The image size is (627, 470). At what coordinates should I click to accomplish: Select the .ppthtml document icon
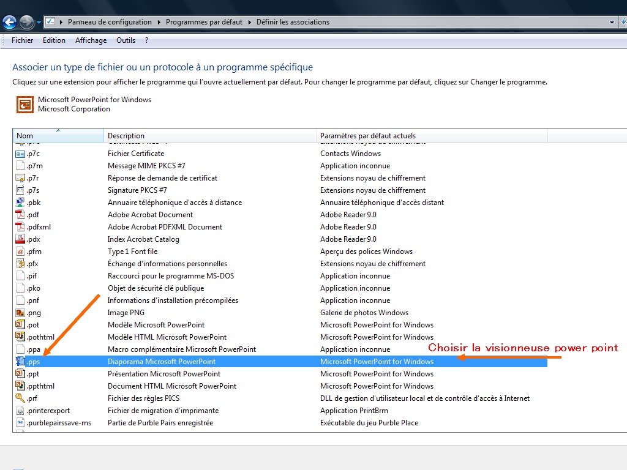tap(20, 386)
